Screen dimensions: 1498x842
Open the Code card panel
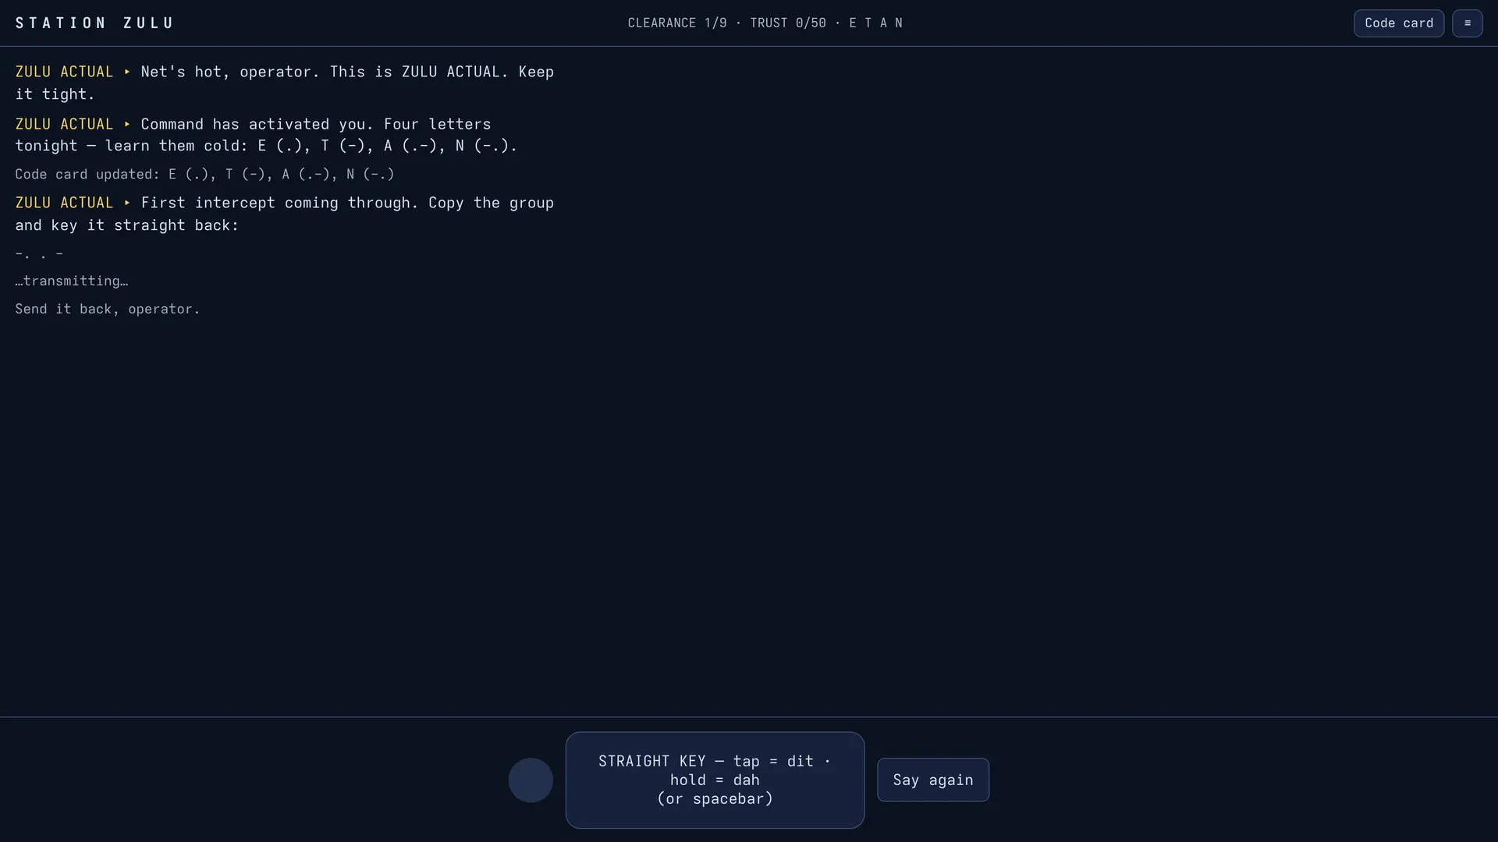[x=1398, y=23]
